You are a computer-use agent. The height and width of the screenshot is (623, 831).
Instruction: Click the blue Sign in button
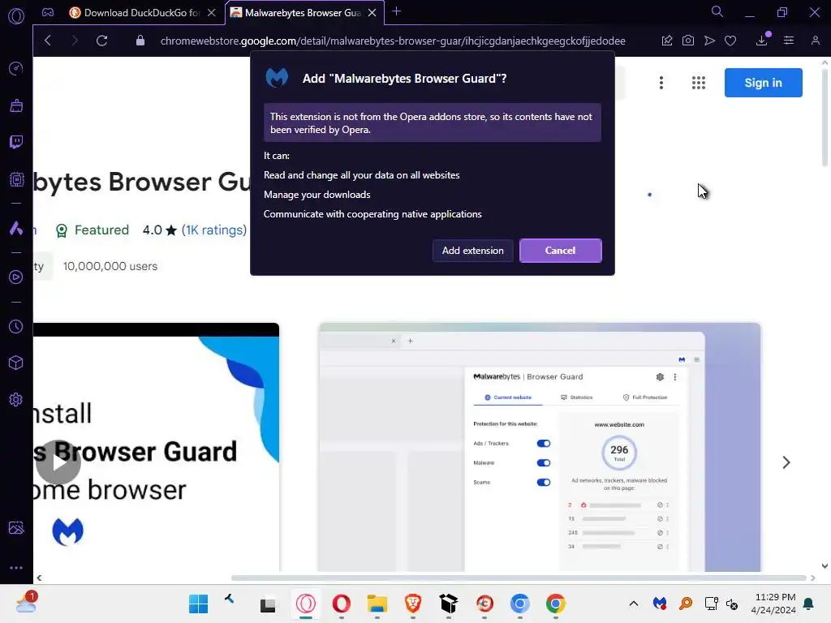click(x=763, y=83)
